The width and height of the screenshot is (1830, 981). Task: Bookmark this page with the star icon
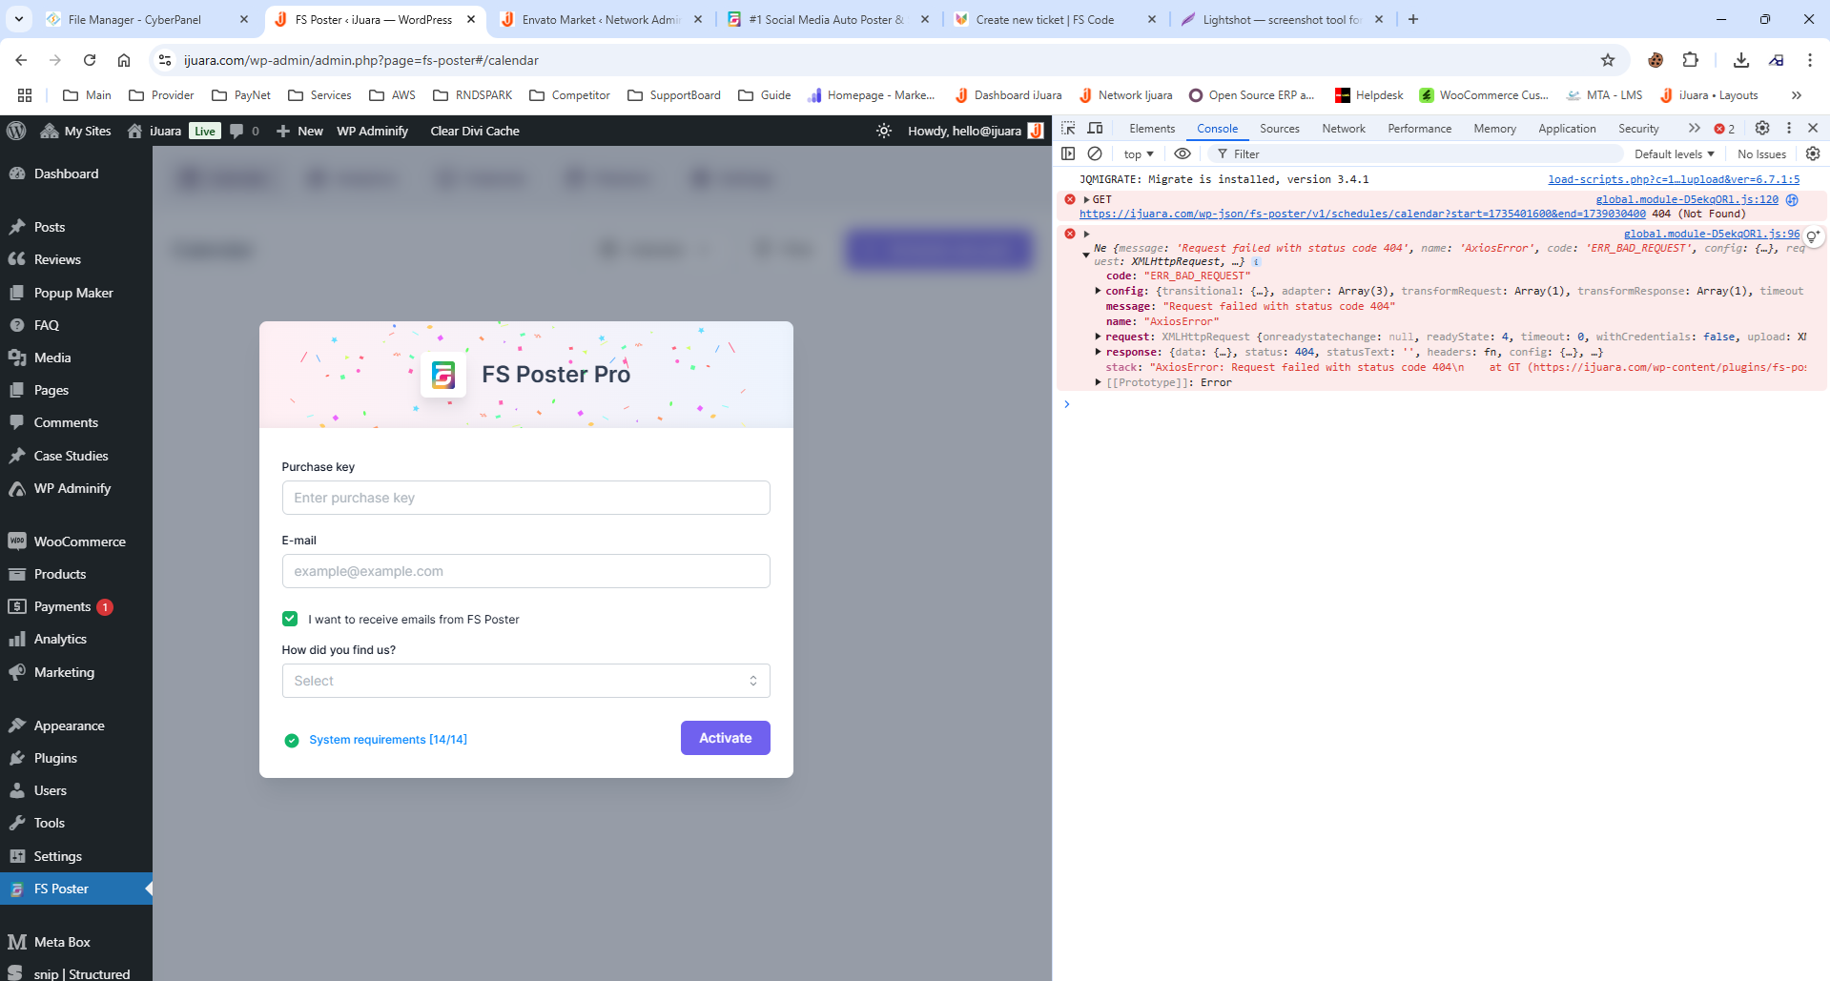click(1608, 60)
